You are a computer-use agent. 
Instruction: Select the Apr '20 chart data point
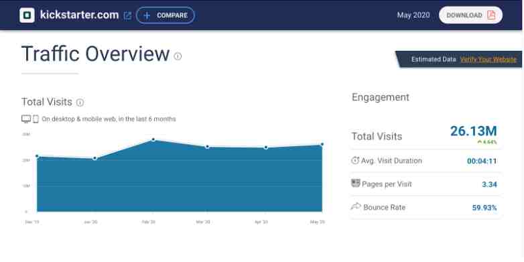265,147
